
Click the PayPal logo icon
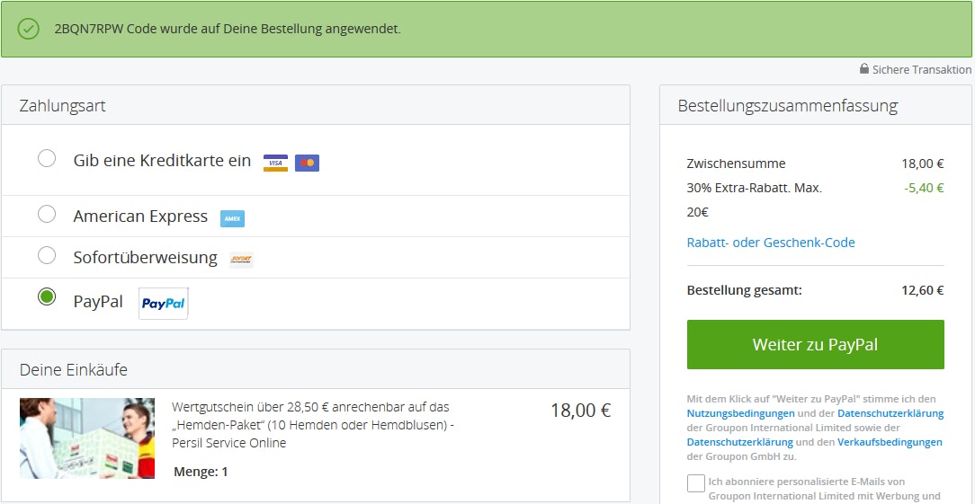tap(164, 304)
